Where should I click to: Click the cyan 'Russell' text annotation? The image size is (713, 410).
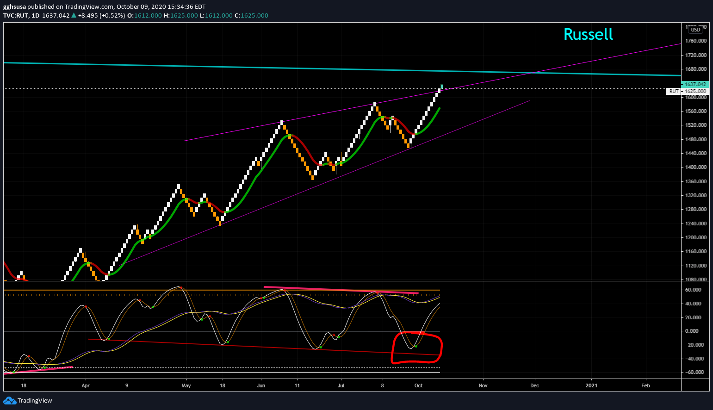pos(588,34)
